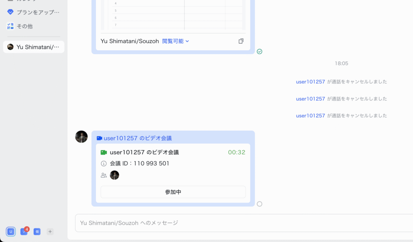Open the user101257 のビデオ会議 header link
This screenshot has width=413, height=242.
pos(138,138)
